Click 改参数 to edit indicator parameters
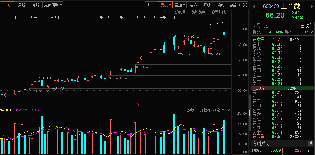This screenshot has width=315, height=155. click(192, 110)
